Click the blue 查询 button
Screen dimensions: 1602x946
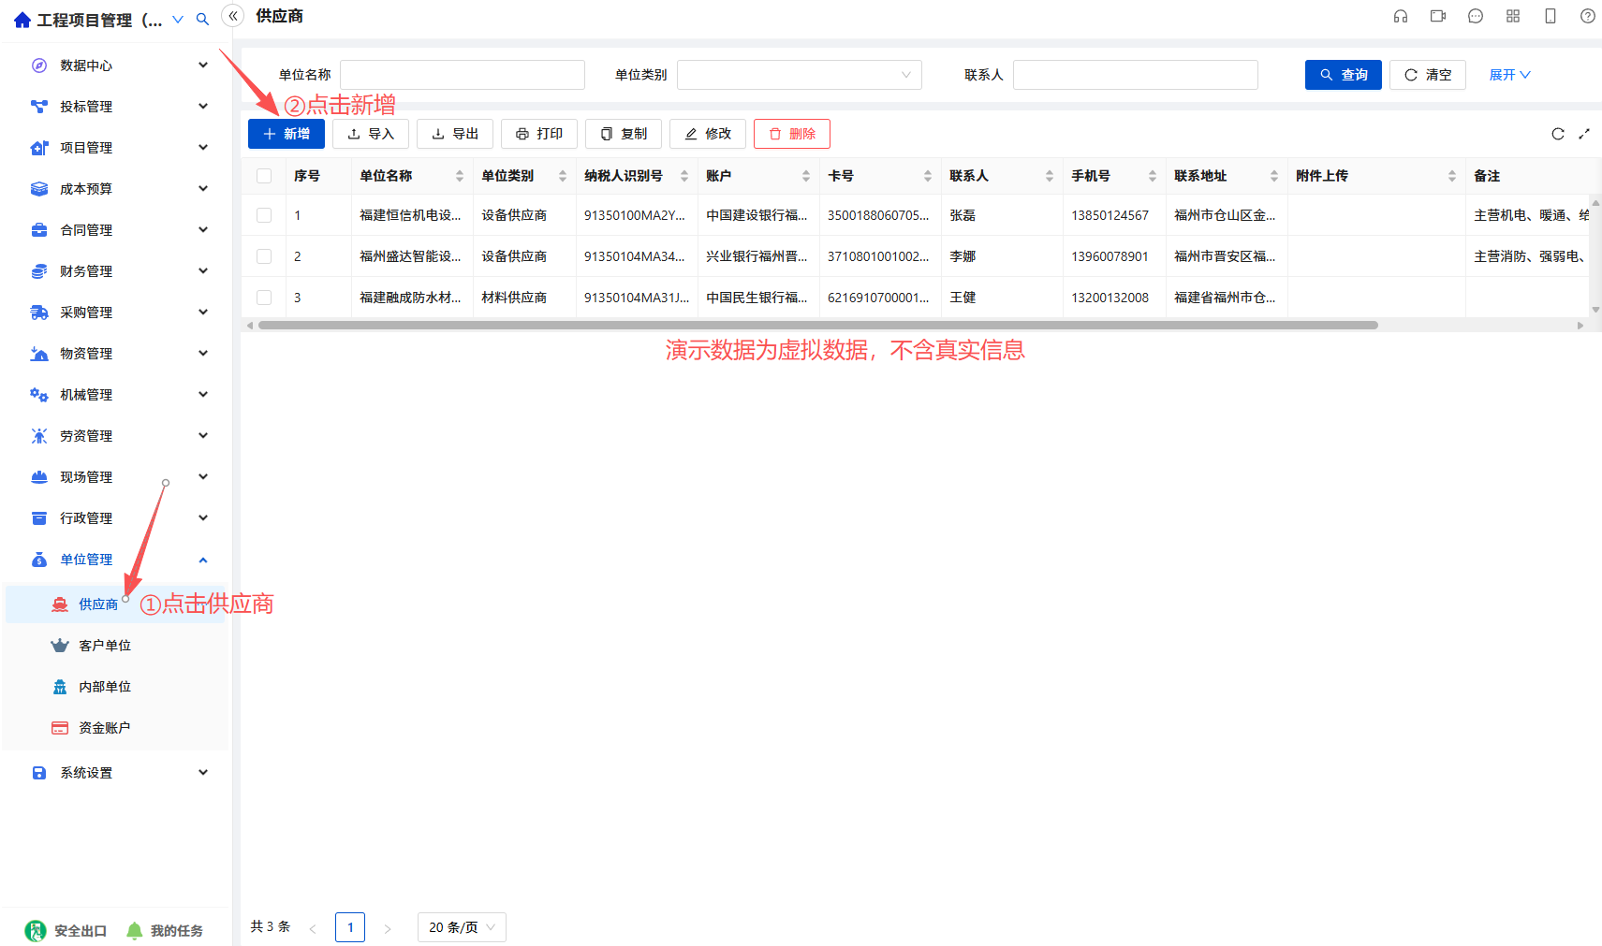1344,75
